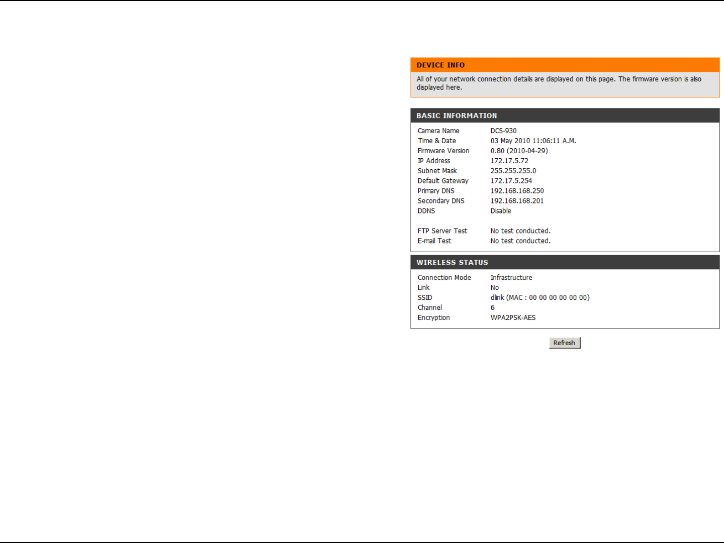Select the DDNS label
Image resolution: width=724 pixels, height=543 pixels.
point(426,211)
